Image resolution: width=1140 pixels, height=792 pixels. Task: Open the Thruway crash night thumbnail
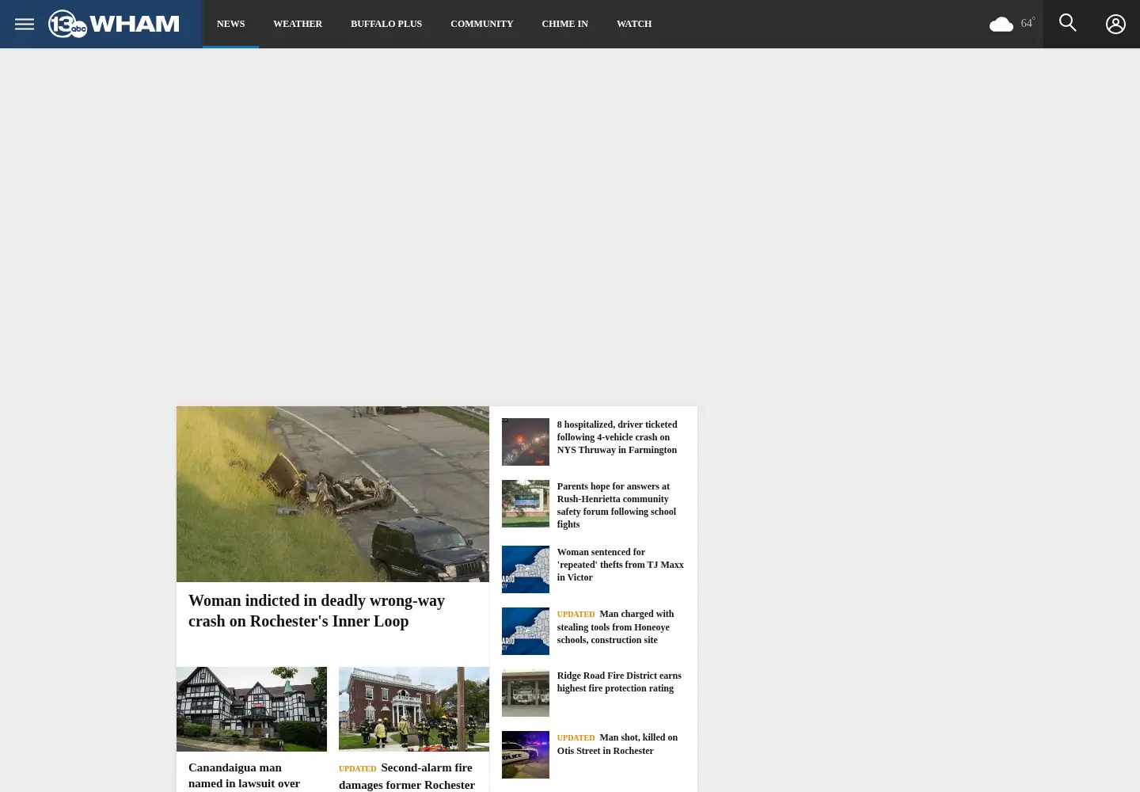526,442
